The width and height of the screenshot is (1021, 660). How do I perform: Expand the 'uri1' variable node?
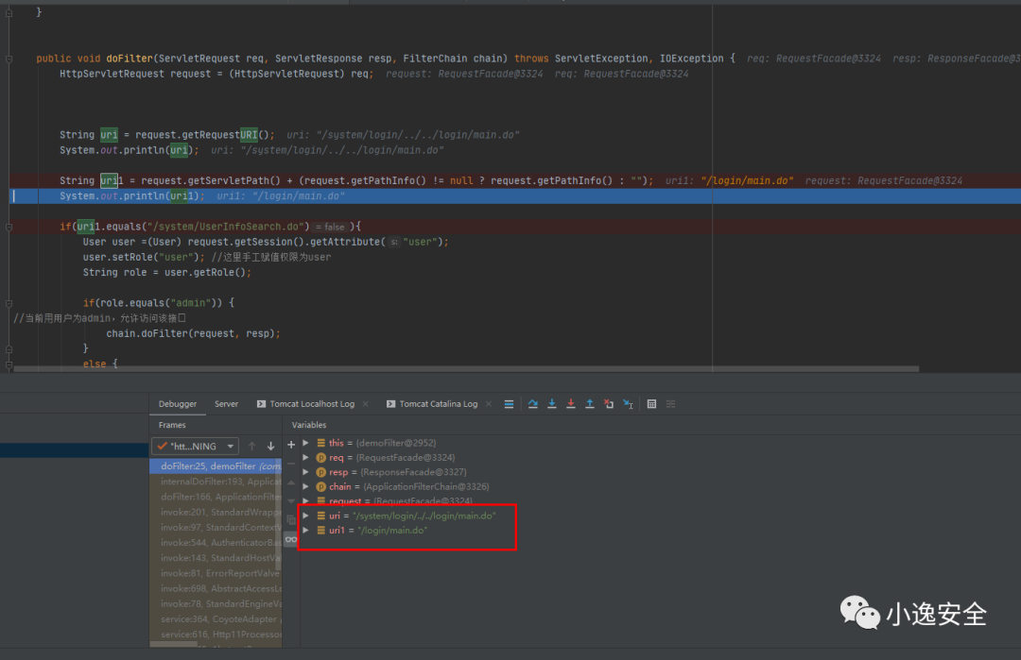point(305,530)
